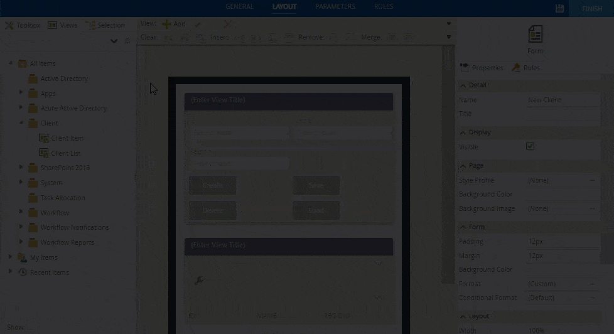This screenshot has width=614, height=334.
Task: Open the Toolbox tab
Action: [23, 25]
